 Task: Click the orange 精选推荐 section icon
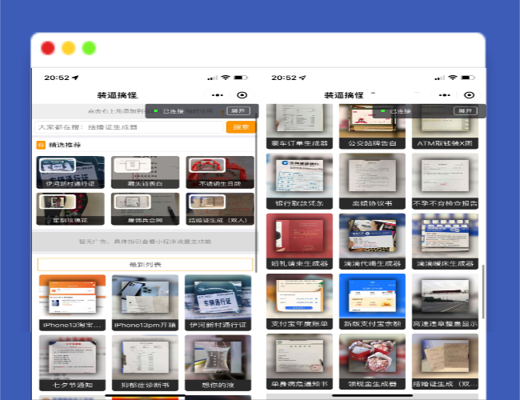point(41,145)
